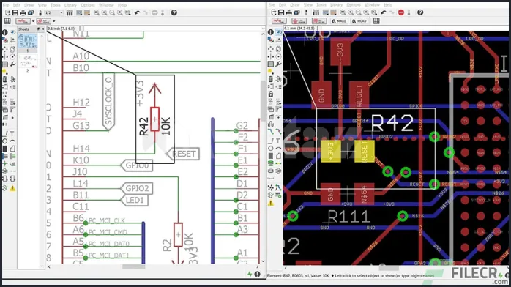
Task: Run ERC warning check in schematic palette
Action: coord(12,188)
